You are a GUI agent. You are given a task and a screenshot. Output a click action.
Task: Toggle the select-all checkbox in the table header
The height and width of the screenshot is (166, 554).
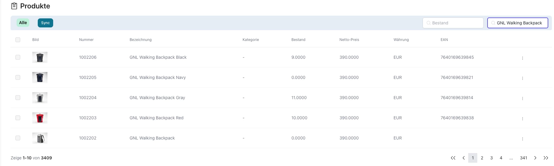tap(18, 40)
